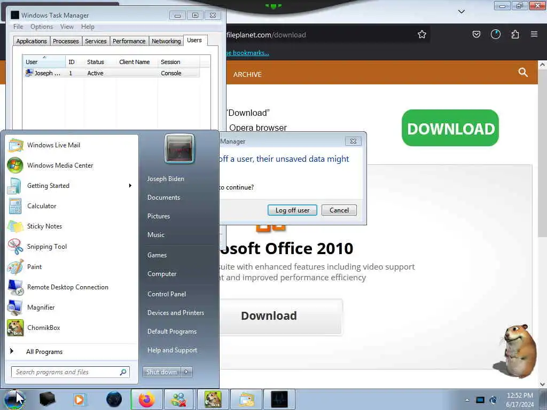Image resolution: width=547 pixels, height=410 pixels.
Task: Confirm with Log off user button
Action: pyautogui.click(x=292, y=210)
